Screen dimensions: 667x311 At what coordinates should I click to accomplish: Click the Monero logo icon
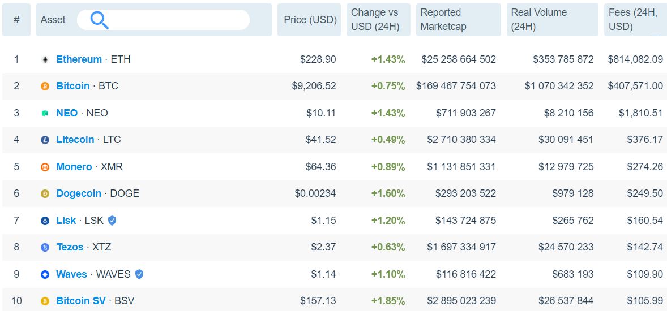(x=45, y=167)
